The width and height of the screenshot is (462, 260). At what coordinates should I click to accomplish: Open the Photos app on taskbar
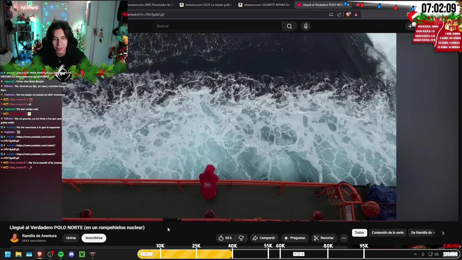(29, 254)
